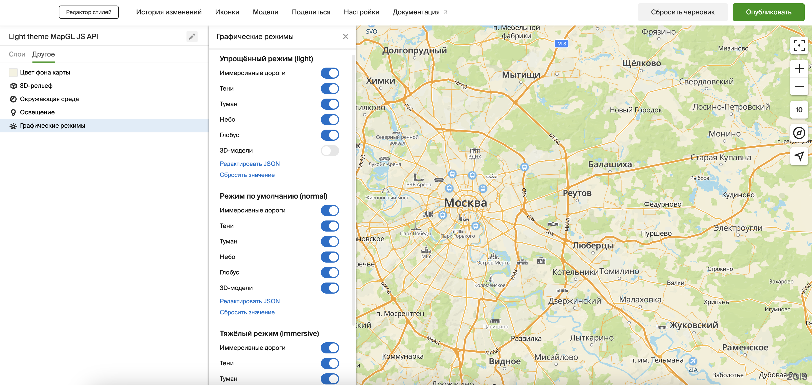Zoom out with the minus button

coord(798,86)
